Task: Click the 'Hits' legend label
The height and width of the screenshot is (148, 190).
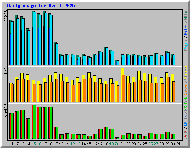Action: coord(186,15)
